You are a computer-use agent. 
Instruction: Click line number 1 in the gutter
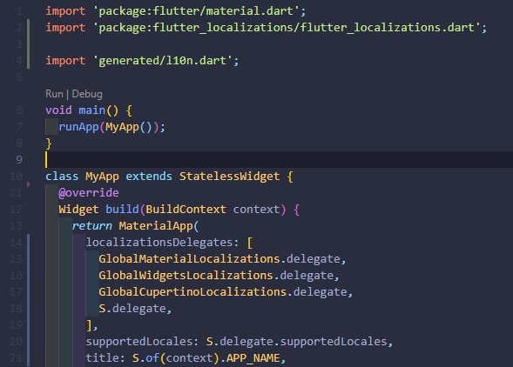point(19,11)
